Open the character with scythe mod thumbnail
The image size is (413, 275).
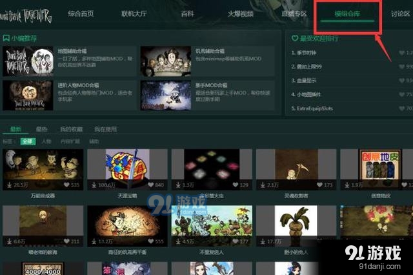click(x=296, y=170)
